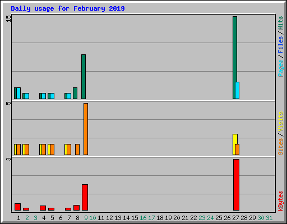Click the tall green Hits bar for day 27
This screenshot has width=287, height=224.
click(235, 58)
